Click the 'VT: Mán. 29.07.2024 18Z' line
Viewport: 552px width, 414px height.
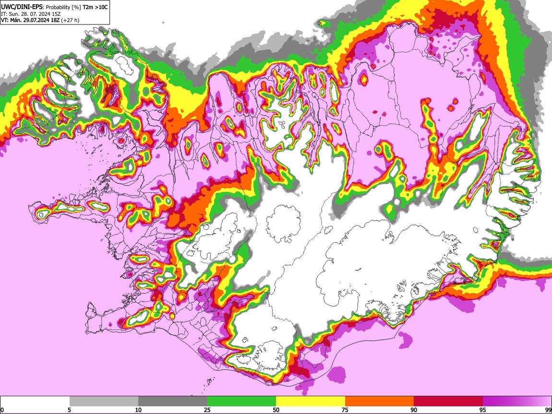click(40, 20)
